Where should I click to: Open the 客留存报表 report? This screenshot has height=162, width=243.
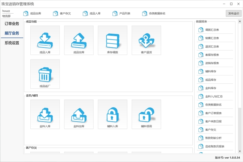pos(215,55)
